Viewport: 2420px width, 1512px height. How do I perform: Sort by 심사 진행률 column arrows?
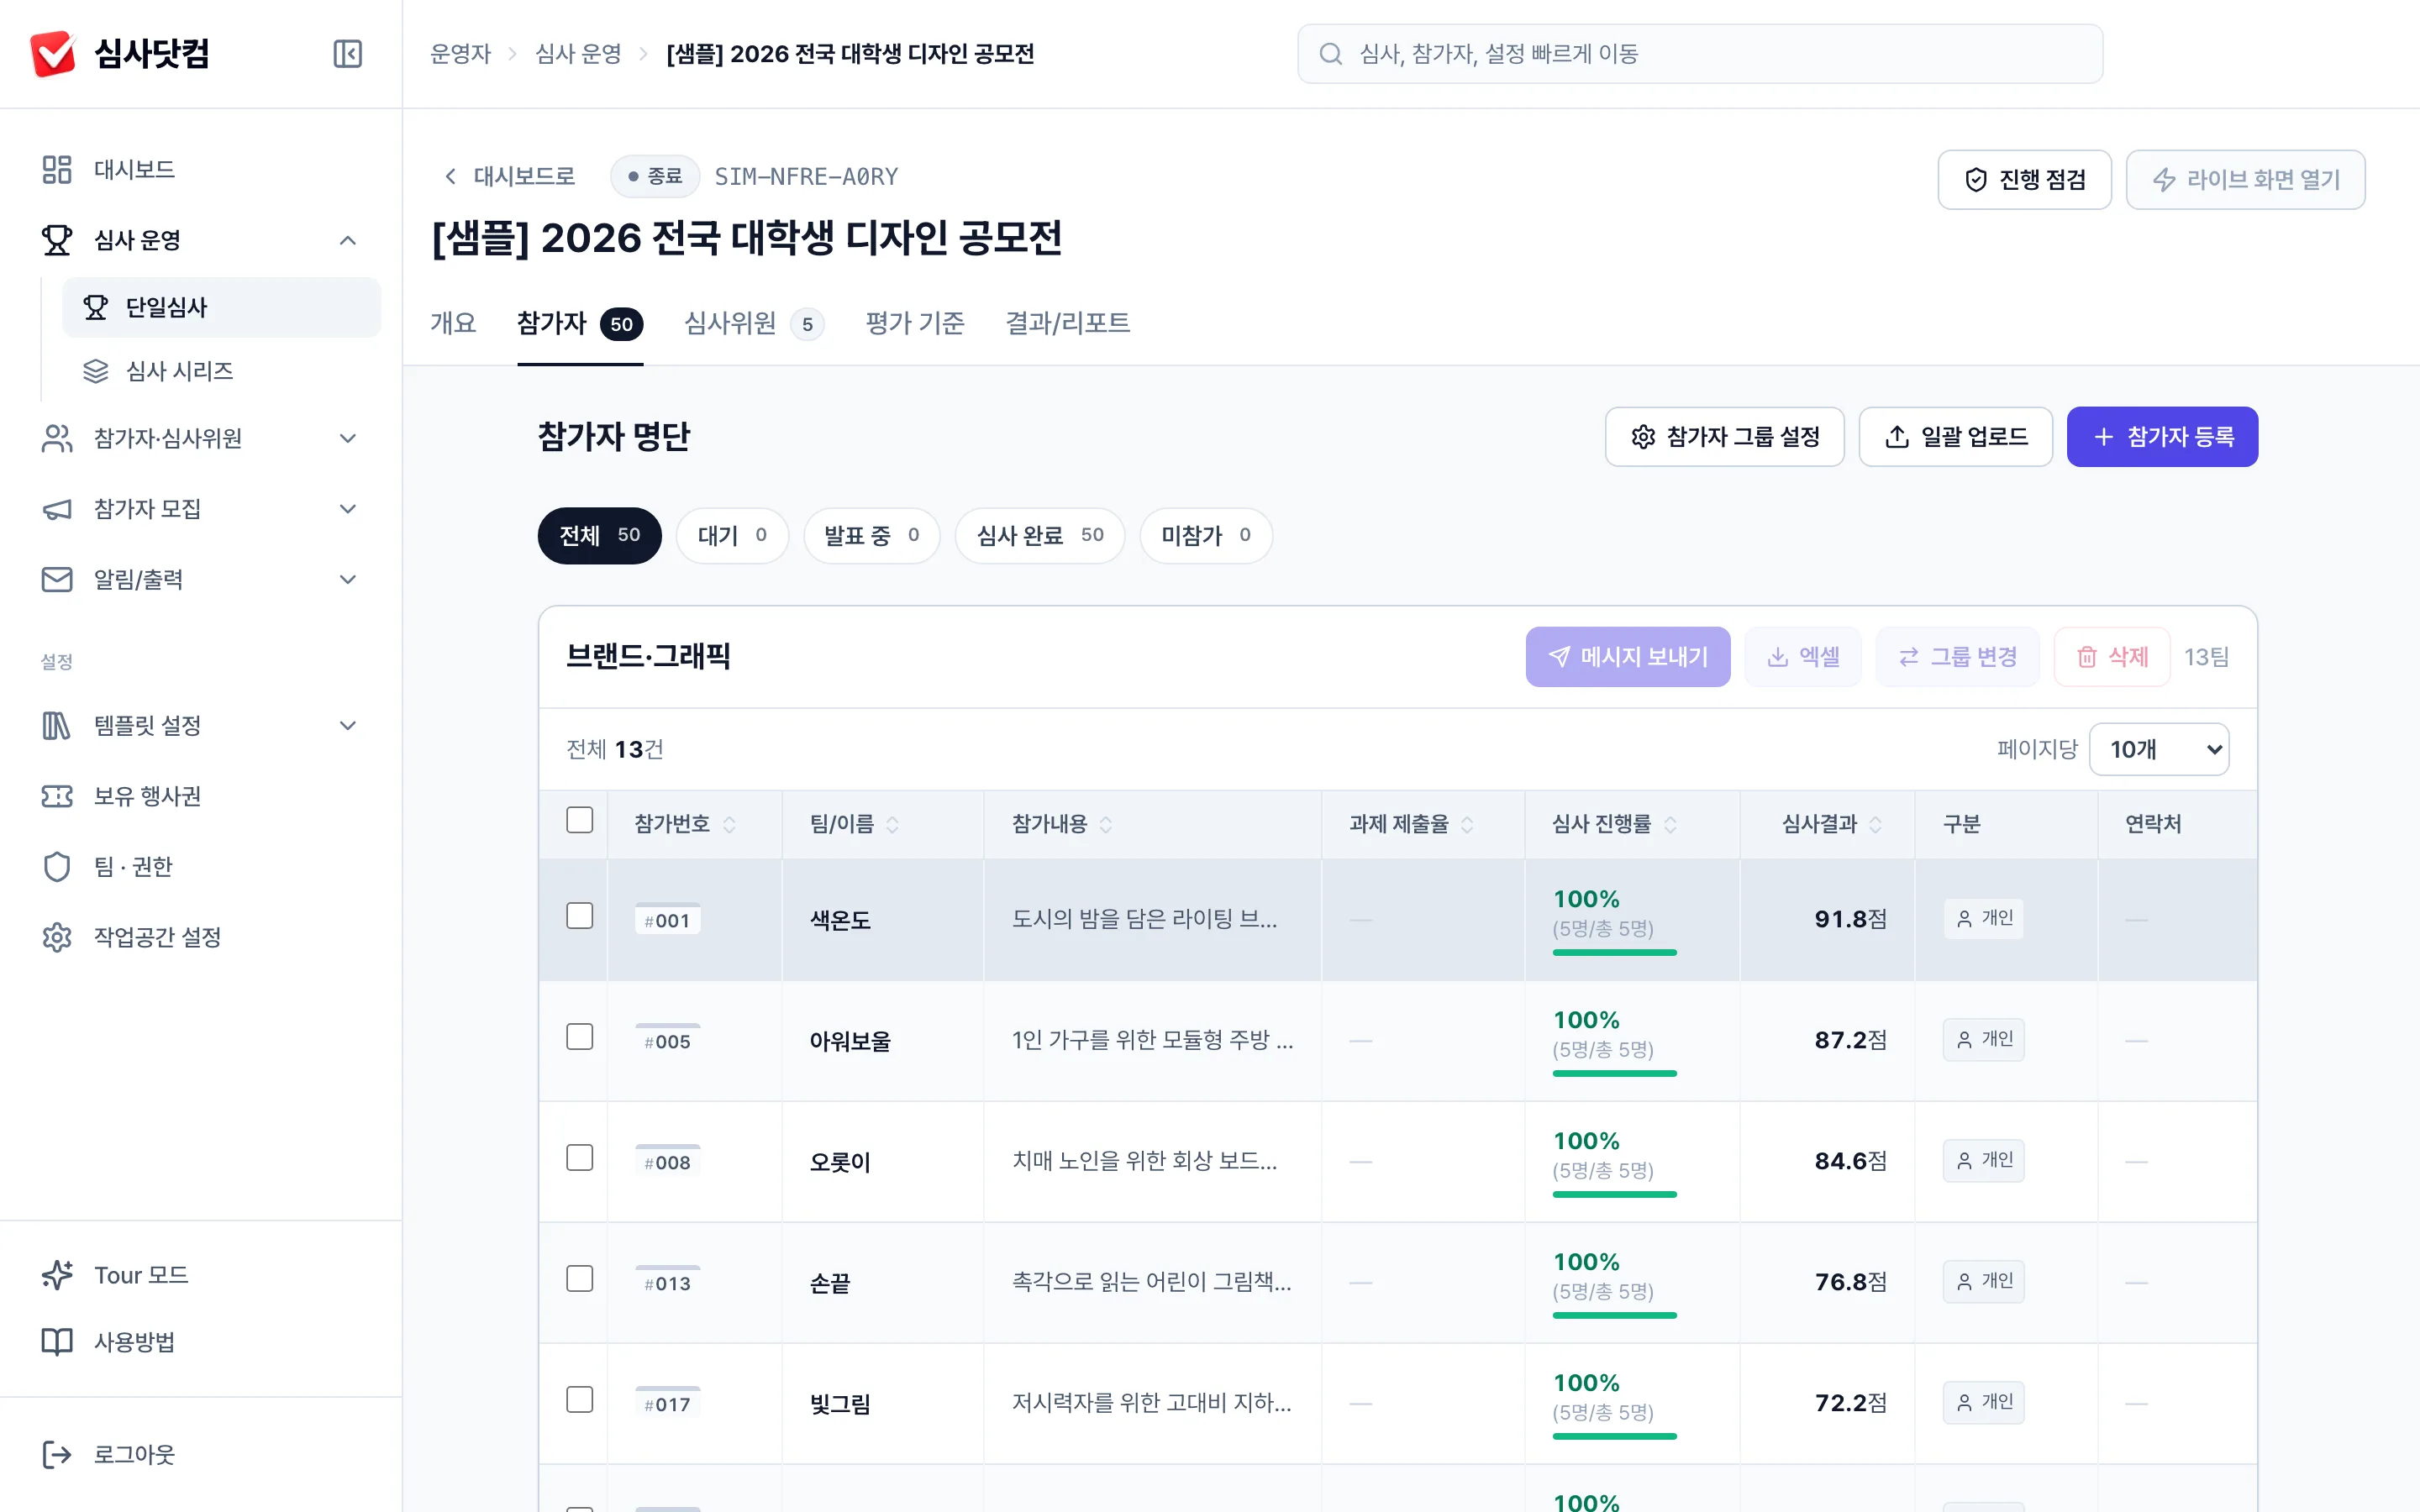1670,824
